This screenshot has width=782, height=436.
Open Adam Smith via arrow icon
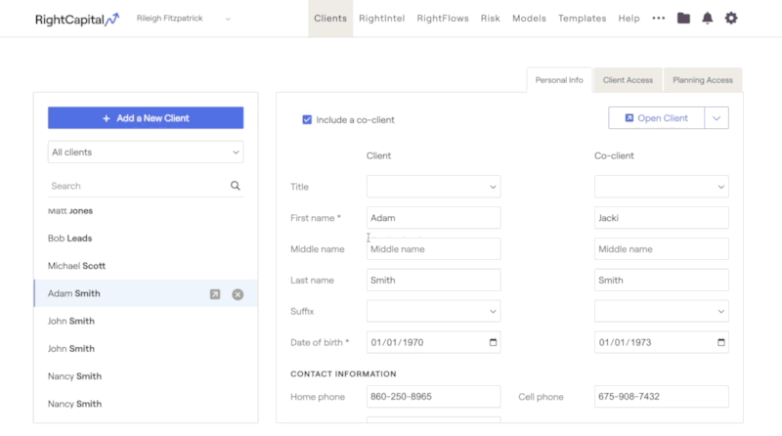pos(215,294)
